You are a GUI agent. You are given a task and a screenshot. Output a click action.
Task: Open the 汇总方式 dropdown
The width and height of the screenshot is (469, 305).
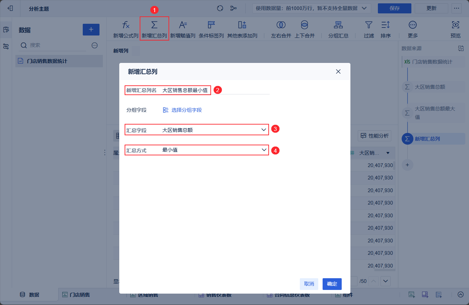tap(214, 150)
